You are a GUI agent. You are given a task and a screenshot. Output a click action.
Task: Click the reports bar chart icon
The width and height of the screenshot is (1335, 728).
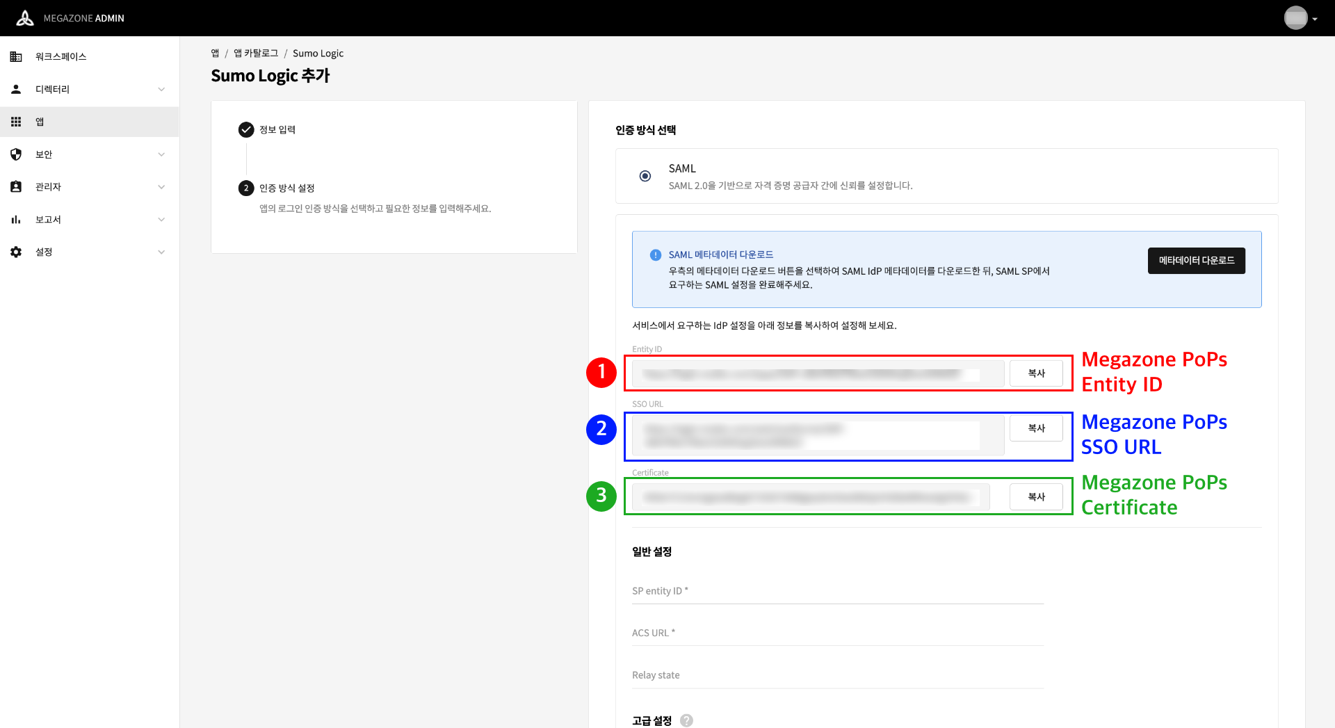pyautogui.click(x=16, y=219)
